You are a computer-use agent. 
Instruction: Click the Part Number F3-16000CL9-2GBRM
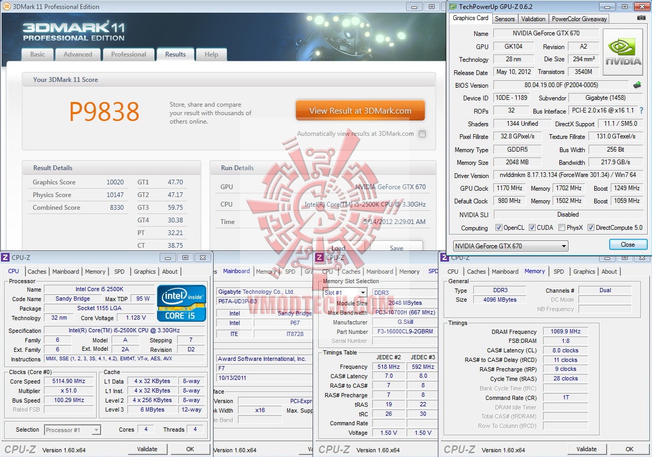[405, 332]
